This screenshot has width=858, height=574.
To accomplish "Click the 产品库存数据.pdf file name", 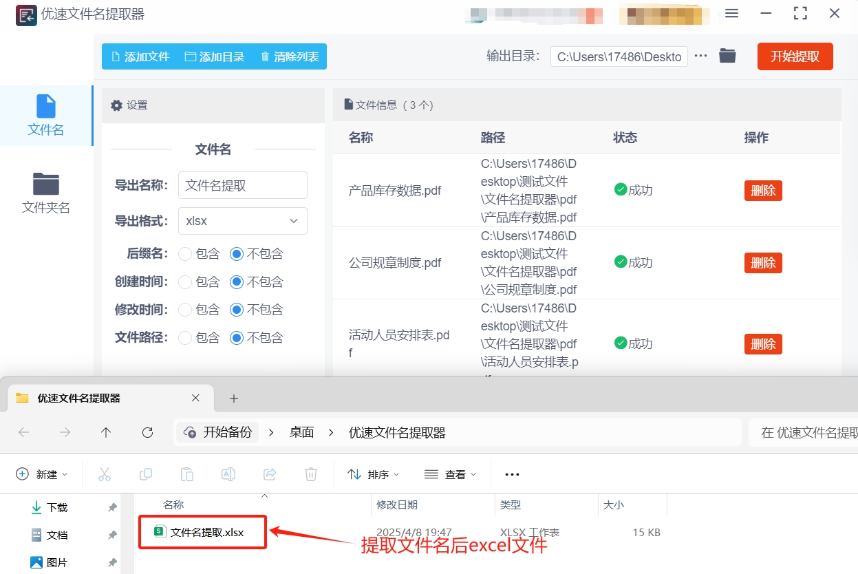I will [395, 191].
